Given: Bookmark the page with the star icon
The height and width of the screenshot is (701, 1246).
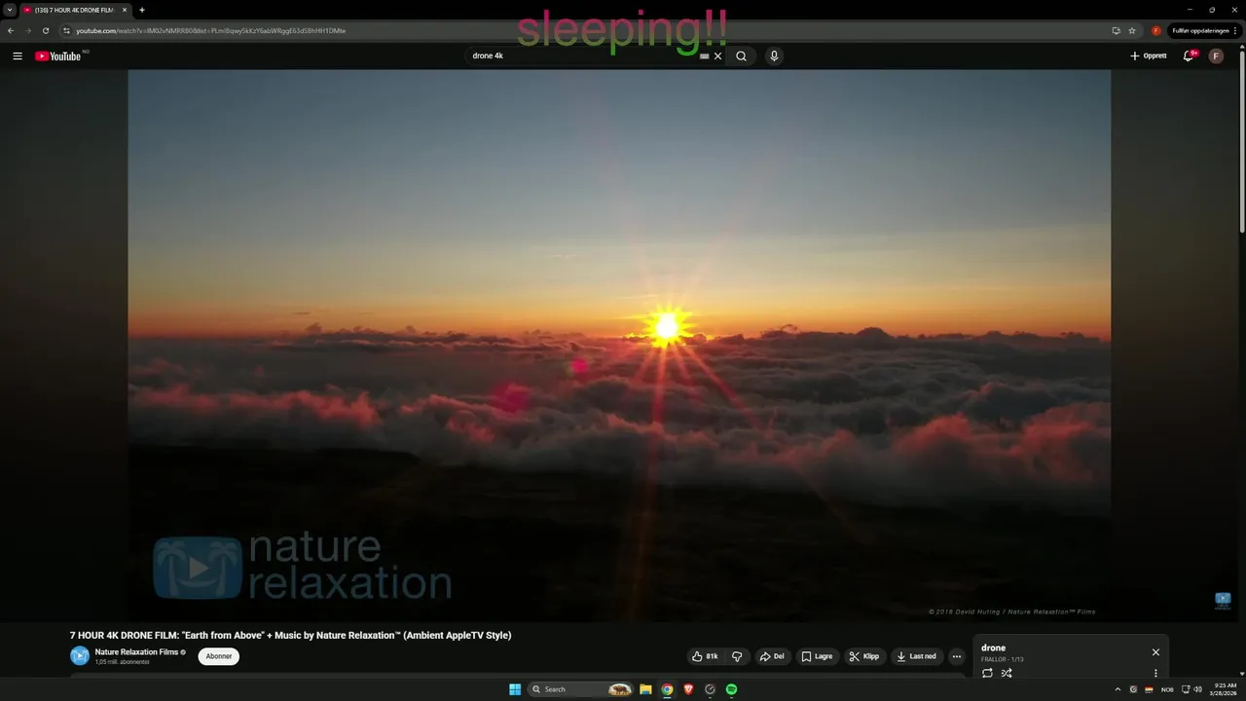Looking at the screenshot, I should point(1132,30).
